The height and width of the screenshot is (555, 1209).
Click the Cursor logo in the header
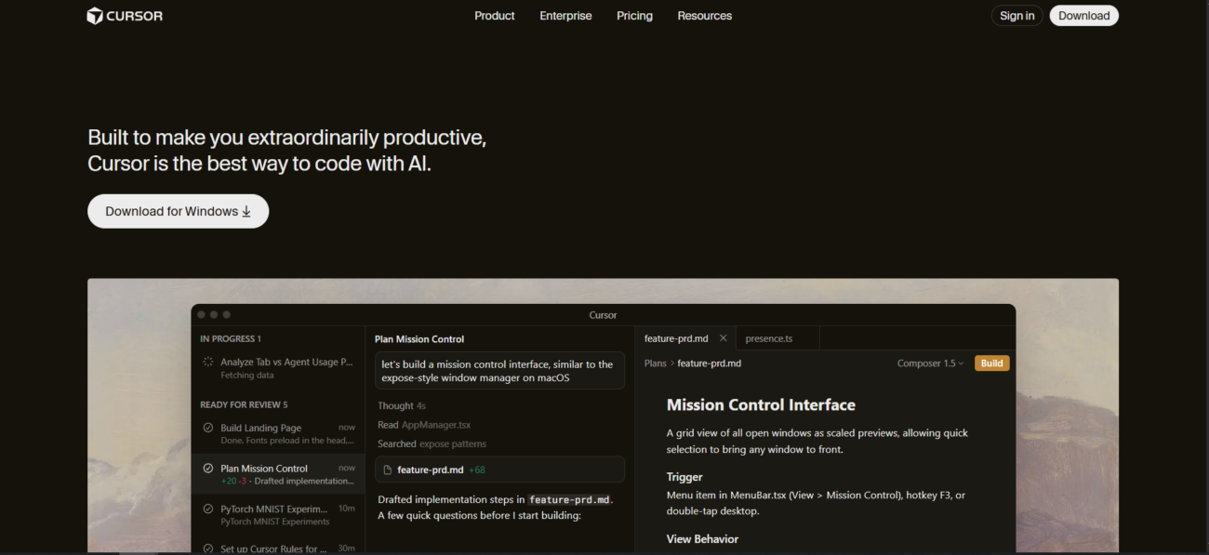click(125, 16)
